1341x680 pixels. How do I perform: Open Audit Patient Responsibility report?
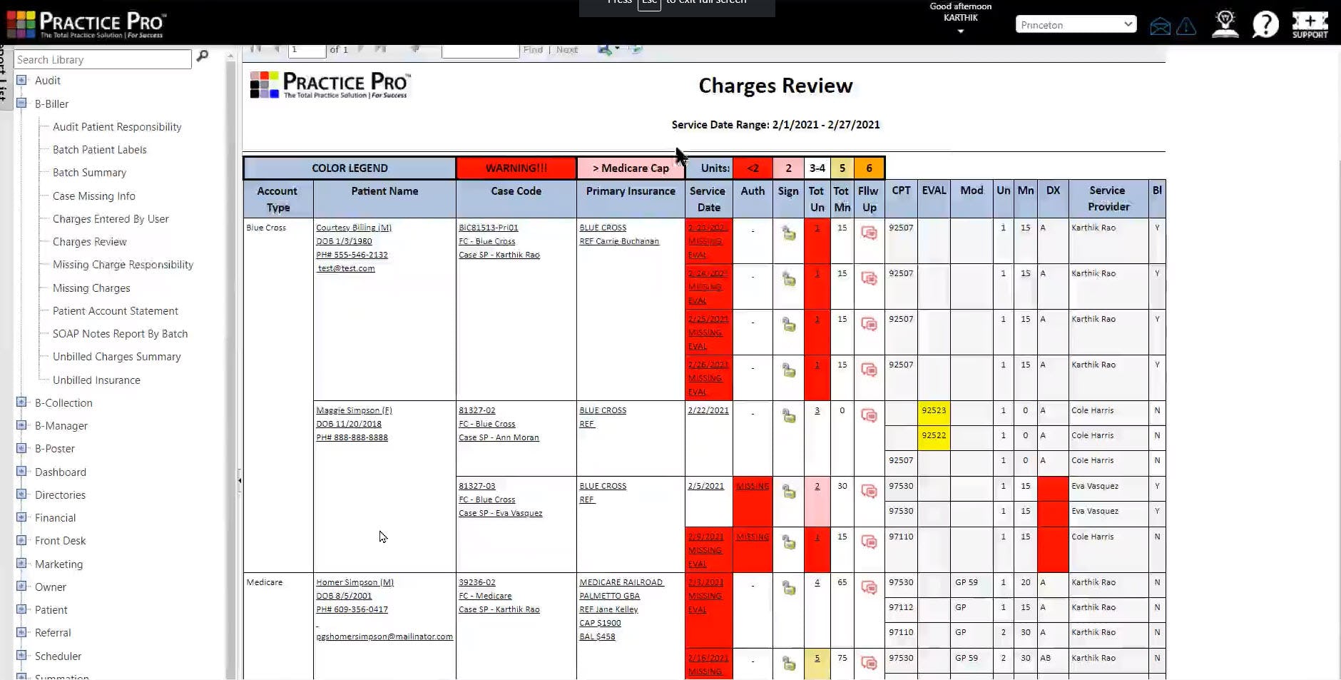(x=117, y=126)
